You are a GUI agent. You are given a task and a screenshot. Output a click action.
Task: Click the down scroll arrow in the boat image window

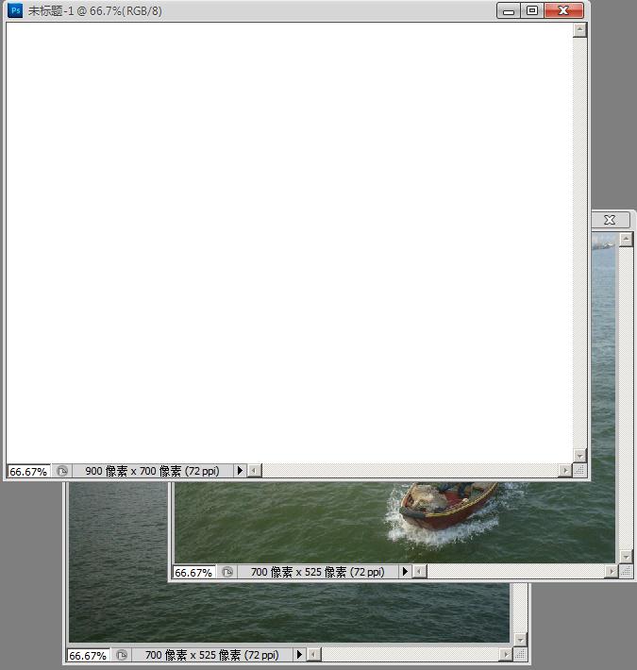(626, 557)
